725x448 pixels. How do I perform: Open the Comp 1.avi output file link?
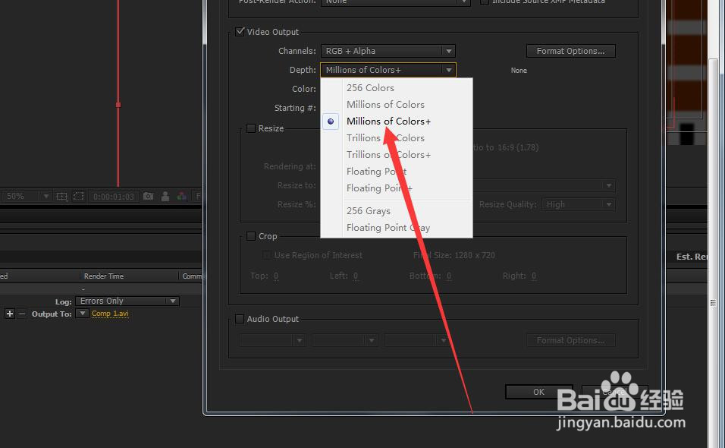pos(110,314)
